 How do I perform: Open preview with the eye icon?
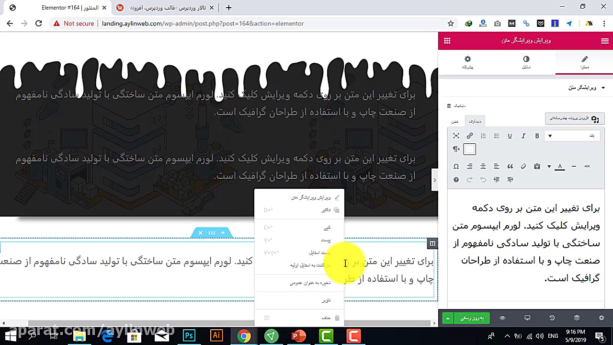(x=502, y=318)
